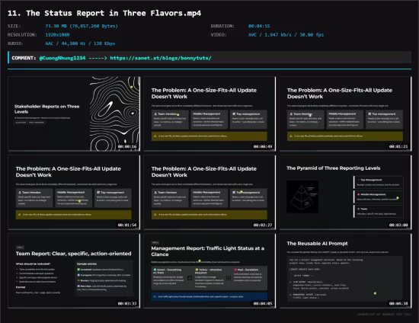Click the pyramid diagram image
Screen dimensions: 419x323
(x=302, y=197)
